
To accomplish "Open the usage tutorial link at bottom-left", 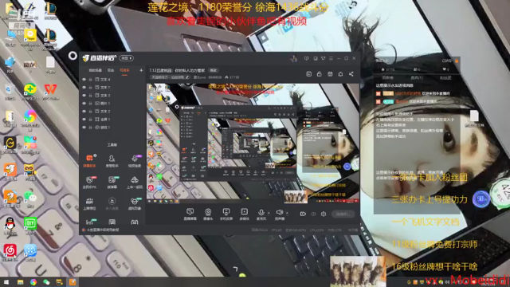I will (101, 230).
